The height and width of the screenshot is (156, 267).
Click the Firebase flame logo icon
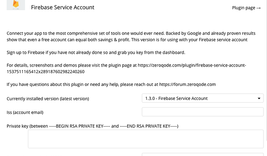tap(16, 5)
